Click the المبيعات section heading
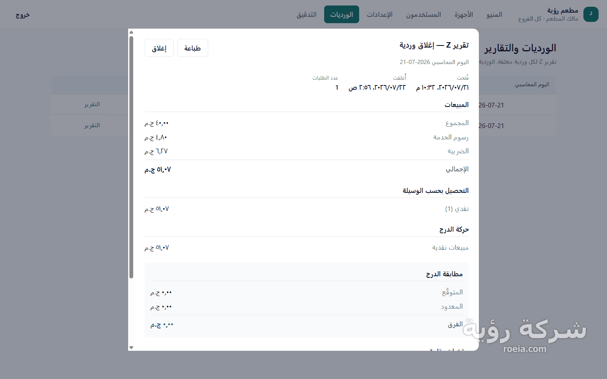This screenshot has height=379, width=607. pyautogui.click(x=457, y=104)
